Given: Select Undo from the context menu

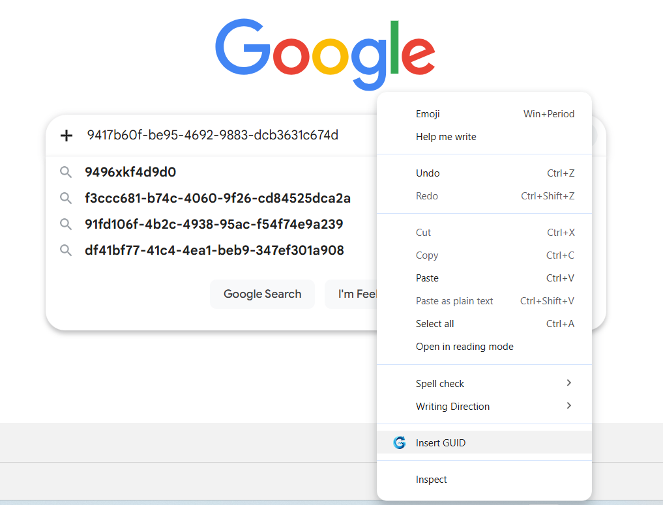Looking at the screenshot, I should coord(428,173).
